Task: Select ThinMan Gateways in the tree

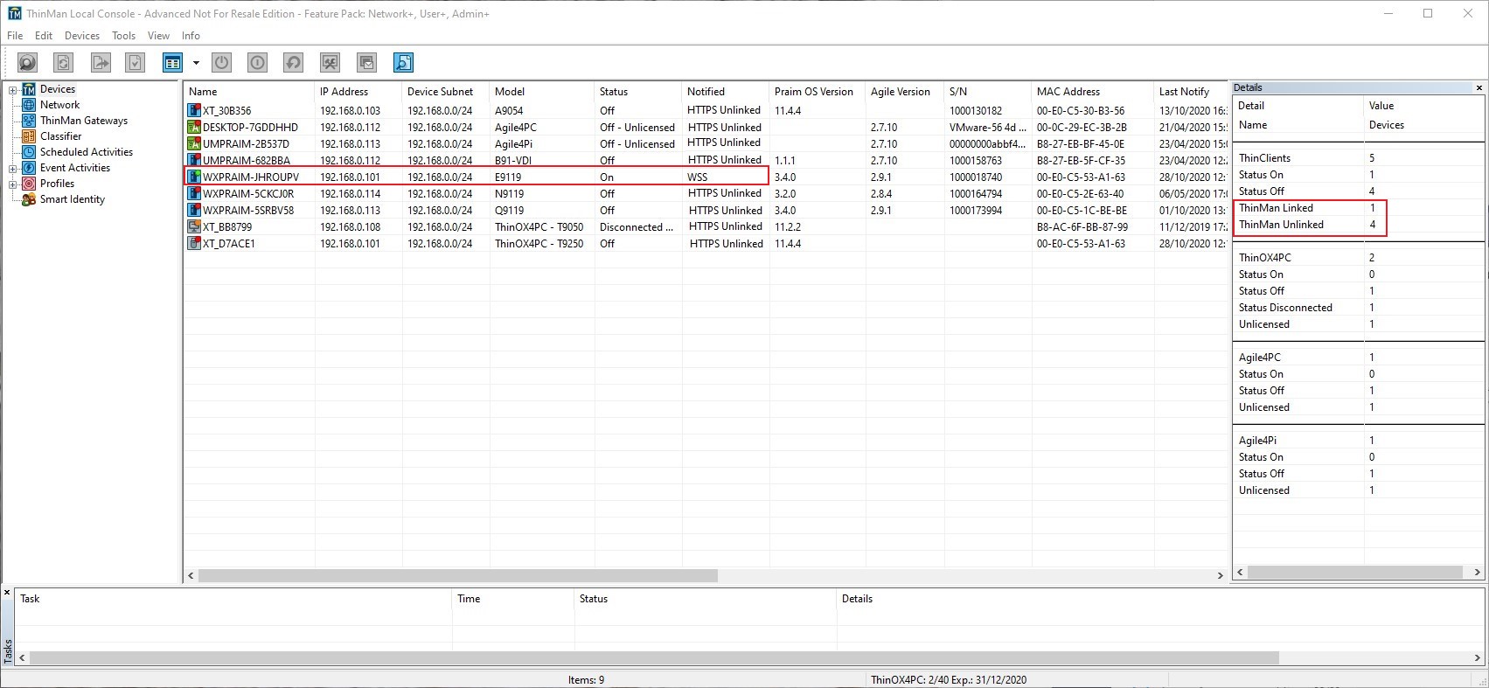Action: pos(84,121)
